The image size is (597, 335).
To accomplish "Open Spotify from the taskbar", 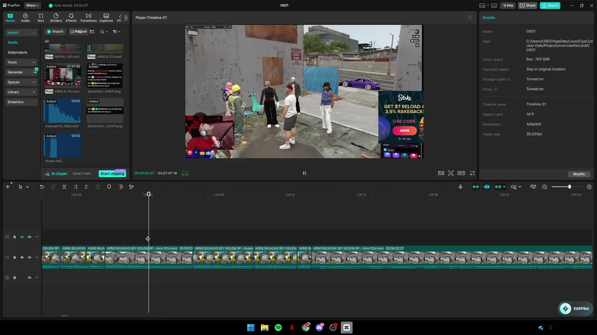I will pyautogui.click(x=278, y=328).
